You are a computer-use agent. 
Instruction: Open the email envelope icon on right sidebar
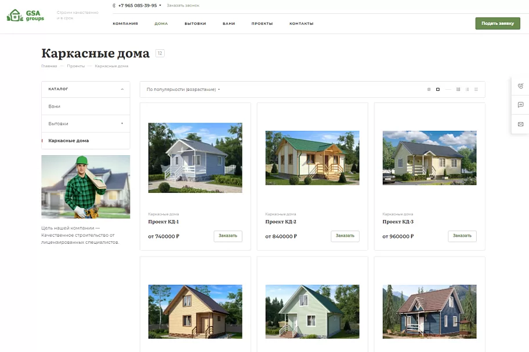point(520,124)
